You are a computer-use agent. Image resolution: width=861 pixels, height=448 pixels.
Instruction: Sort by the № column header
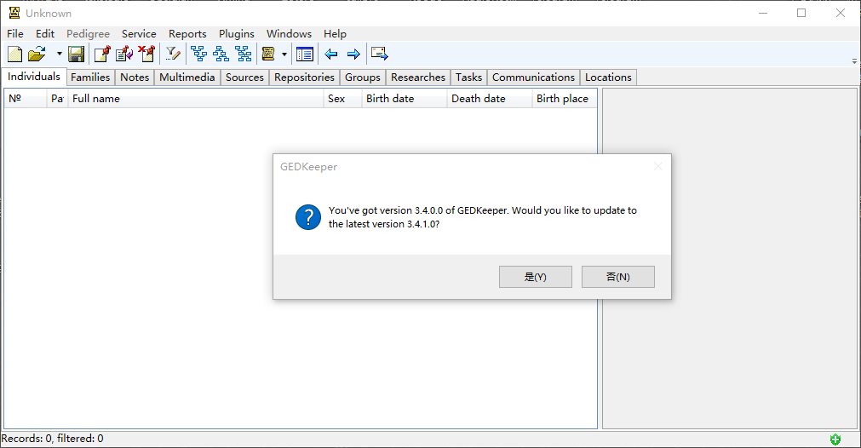(x=26, y=99)
